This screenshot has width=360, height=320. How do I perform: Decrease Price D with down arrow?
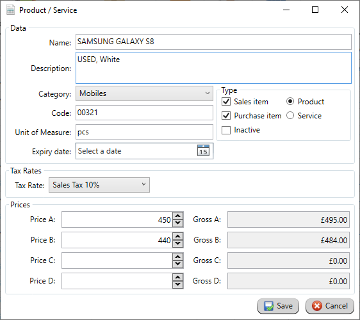[x=178, y=284]
